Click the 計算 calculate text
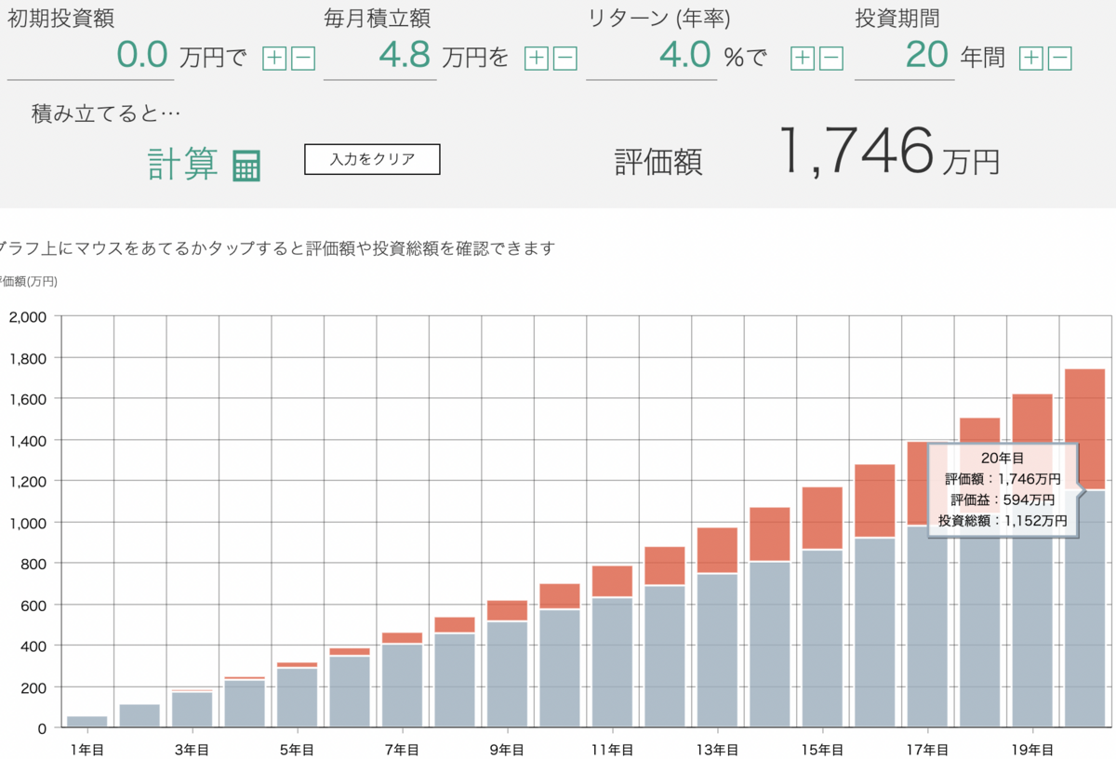Image resolution: width=1116 pixels, height=759 pixels. click(183, 163)
